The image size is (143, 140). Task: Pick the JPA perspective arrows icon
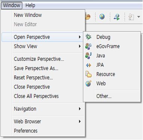88,65
